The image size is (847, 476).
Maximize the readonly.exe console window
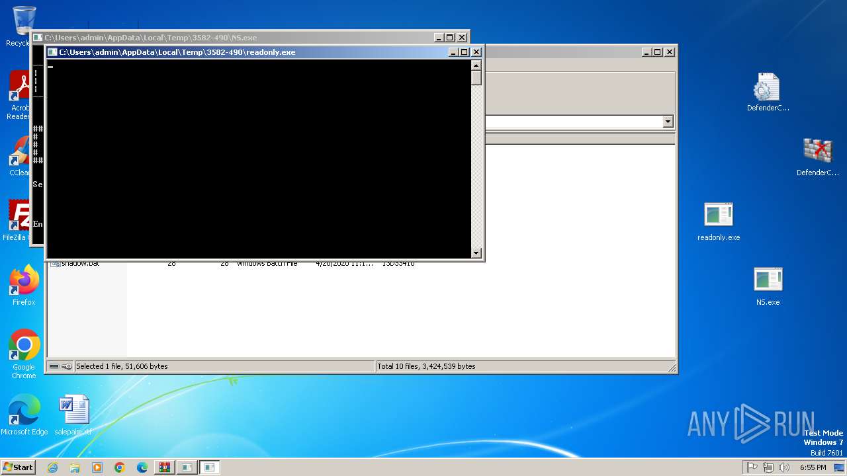(465, 52)
